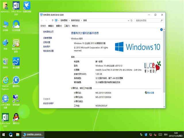The image size is (184, 138).
Task: Open 2345王牌浏览器 browser shortcut
Action: 5,101
